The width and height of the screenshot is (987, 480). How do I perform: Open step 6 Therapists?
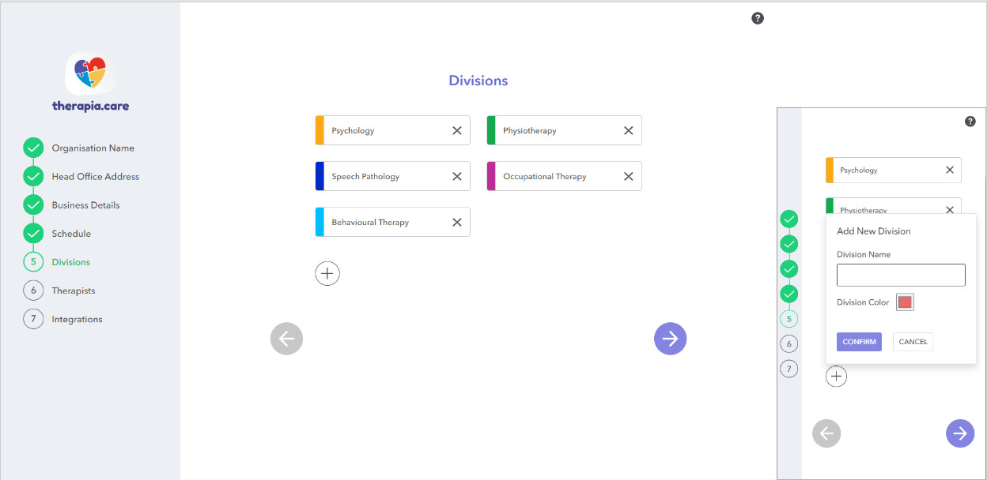tap(73, 291)
